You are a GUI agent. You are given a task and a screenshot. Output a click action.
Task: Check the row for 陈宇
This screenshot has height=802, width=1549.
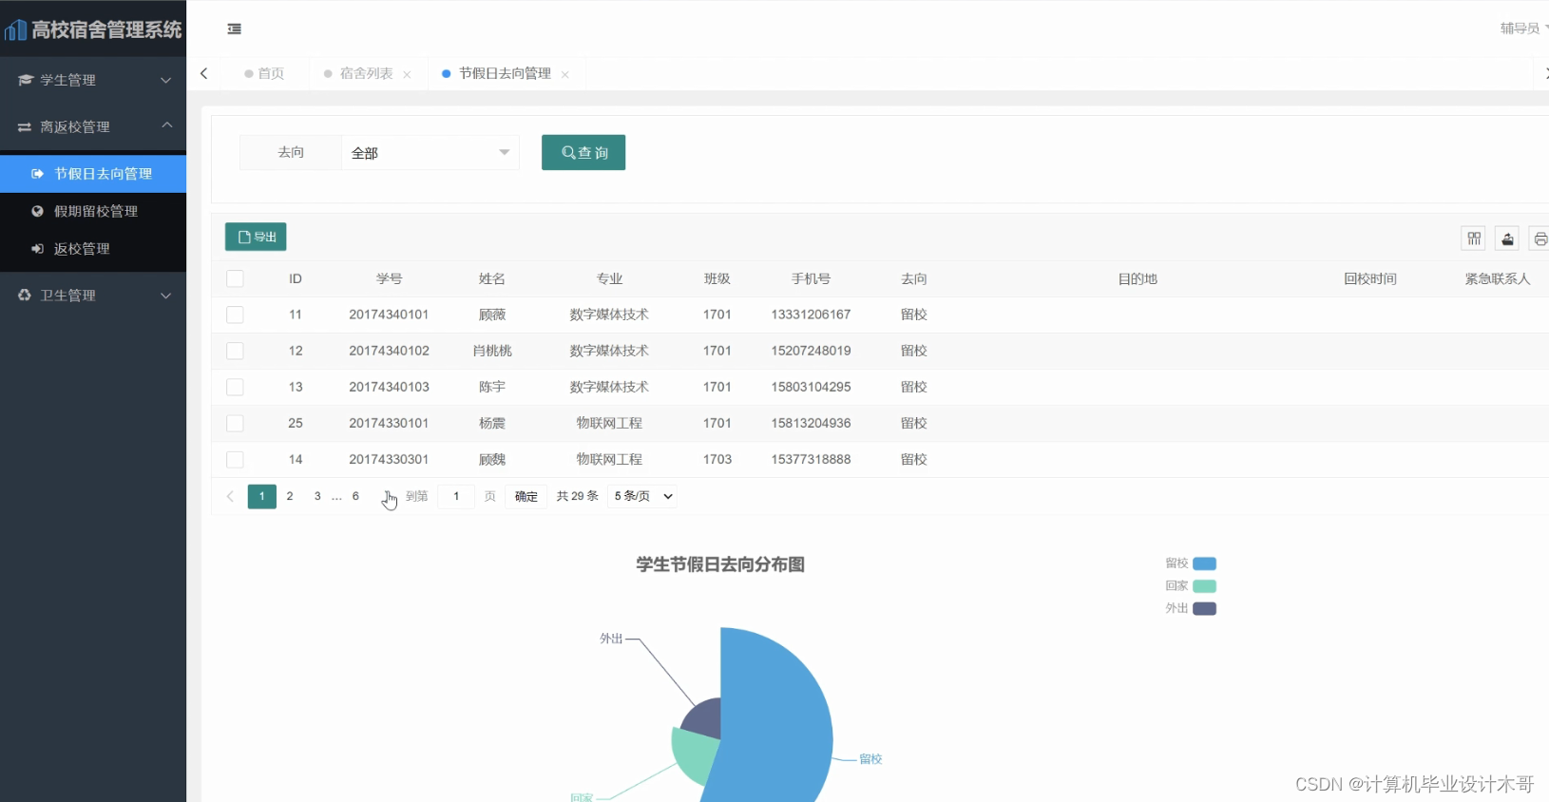[235, 387]
